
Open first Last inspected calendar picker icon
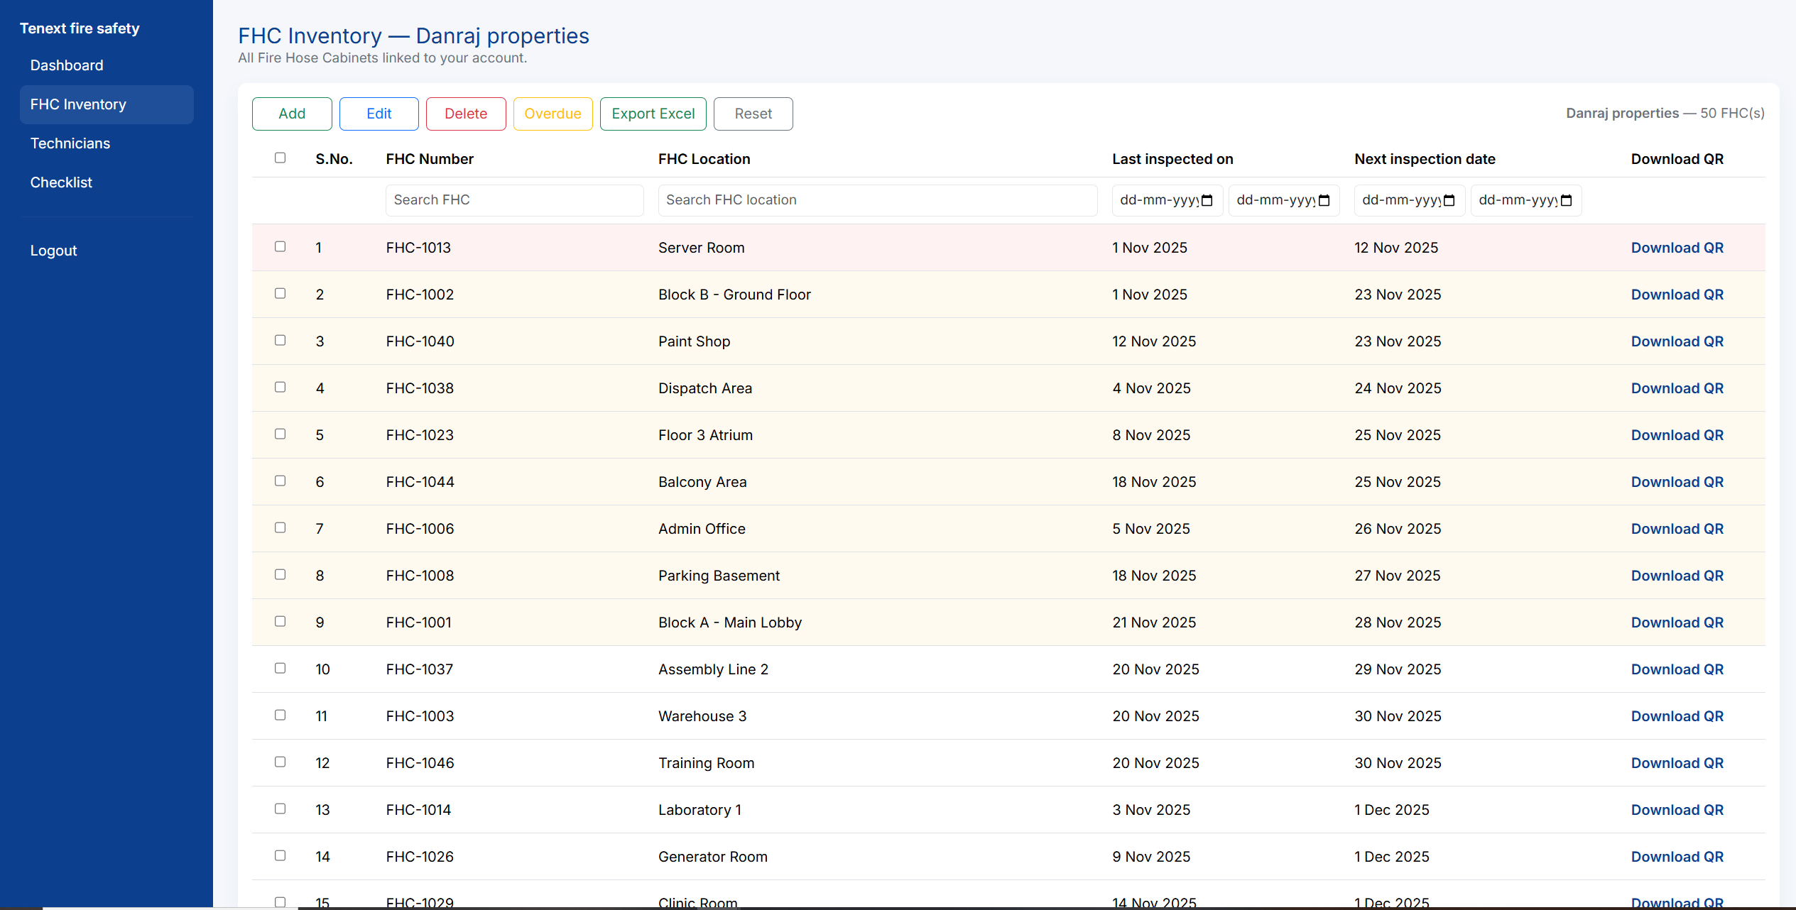pos(1207,201)
